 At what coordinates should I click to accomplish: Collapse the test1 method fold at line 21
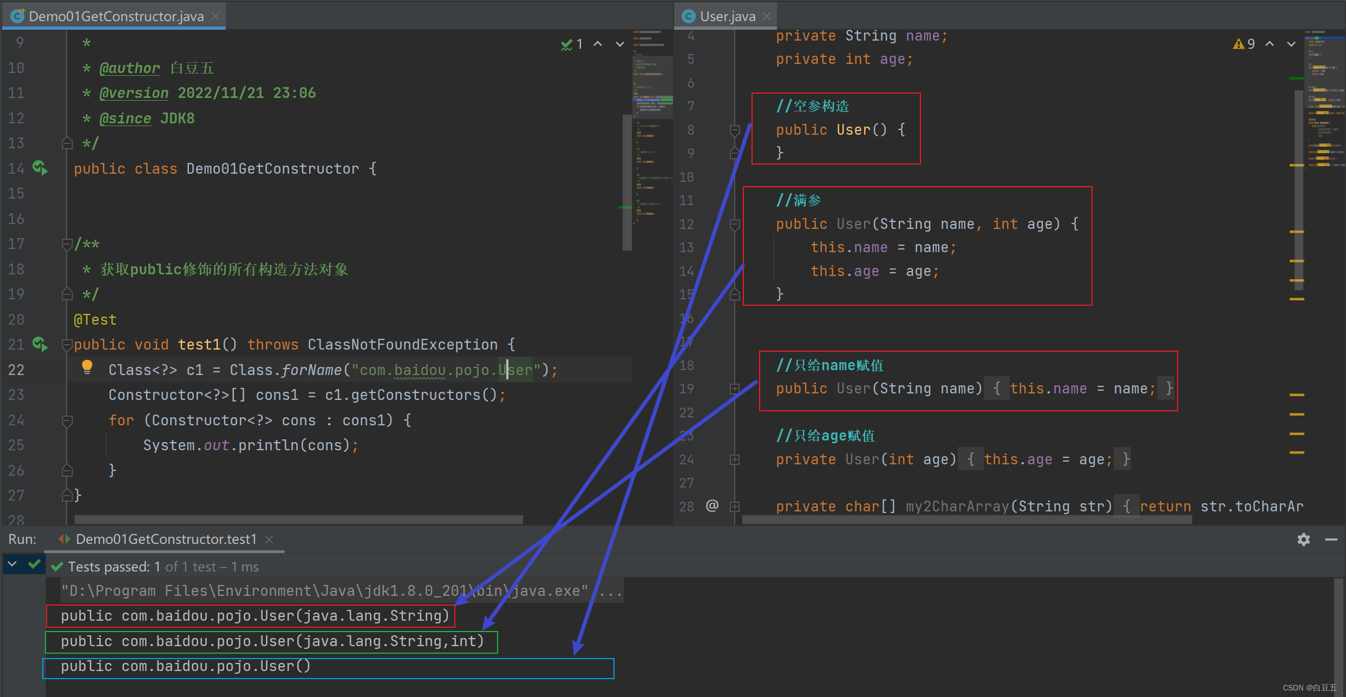click(x=67, y=345)
